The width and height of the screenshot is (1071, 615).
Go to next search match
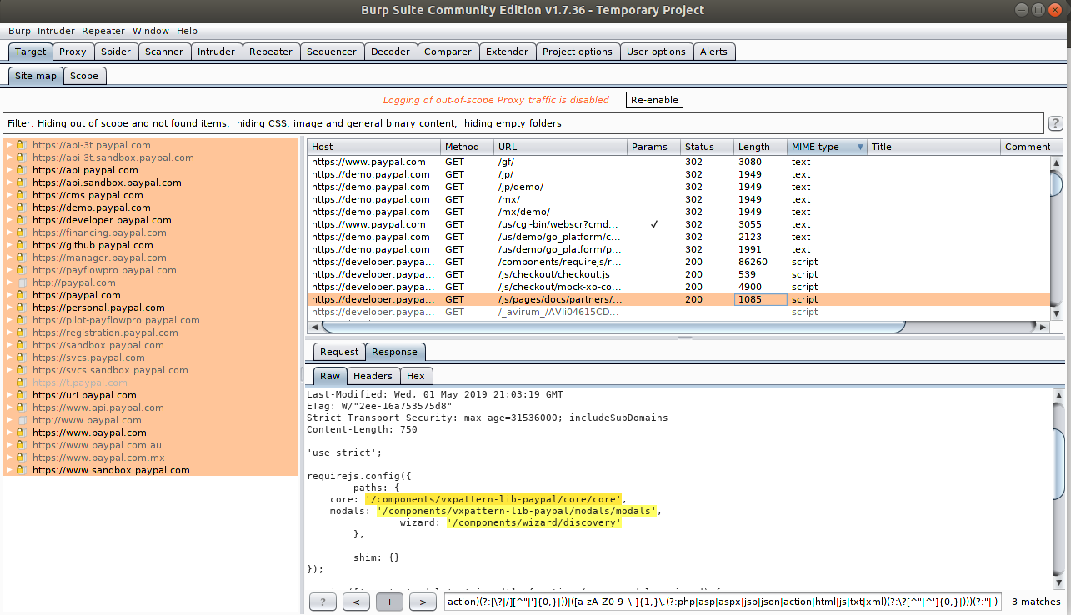(x=423, y=602)
